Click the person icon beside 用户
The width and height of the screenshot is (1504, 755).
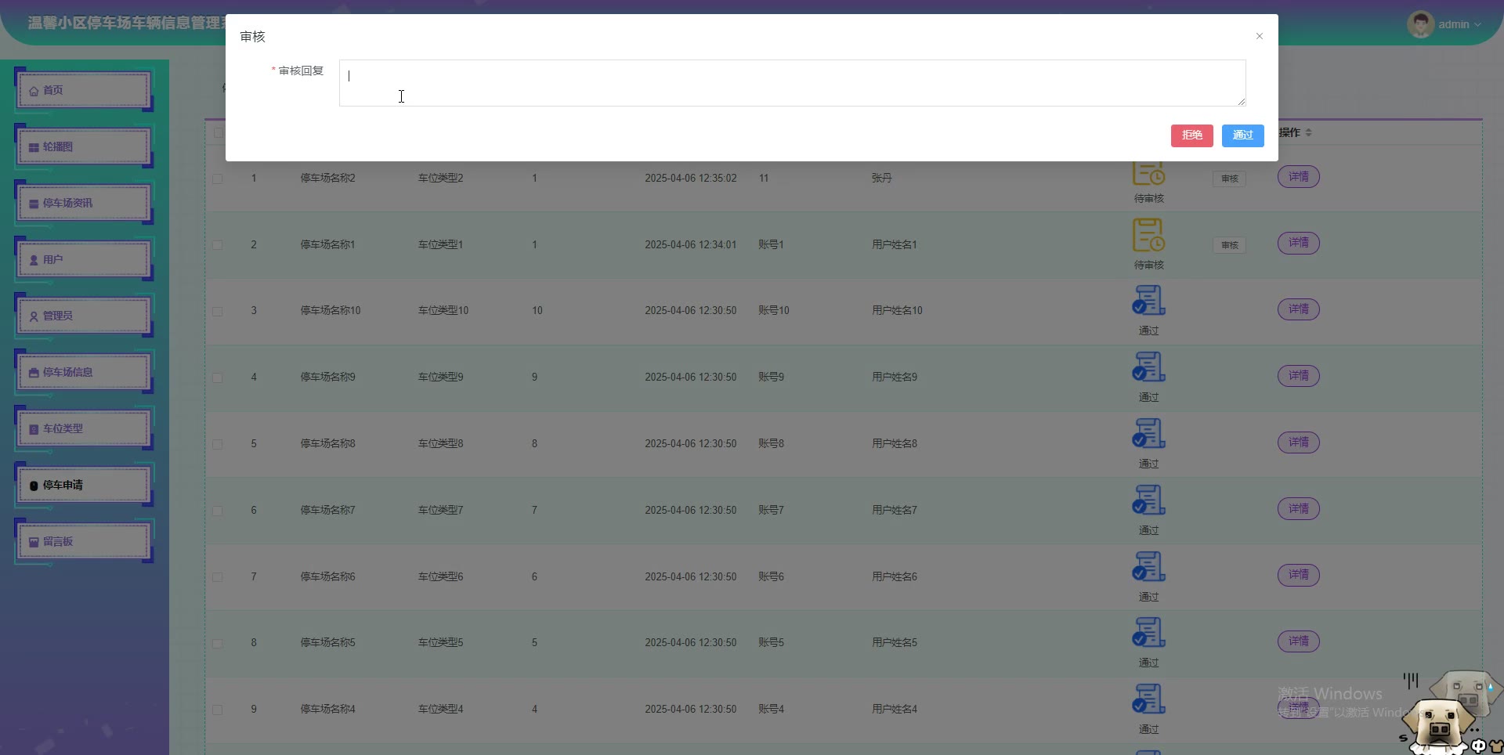pos(34,260)
